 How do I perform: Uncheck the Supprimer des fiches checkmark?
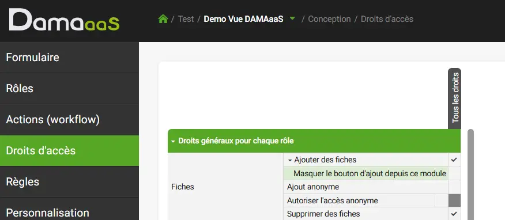pos(454,214)
